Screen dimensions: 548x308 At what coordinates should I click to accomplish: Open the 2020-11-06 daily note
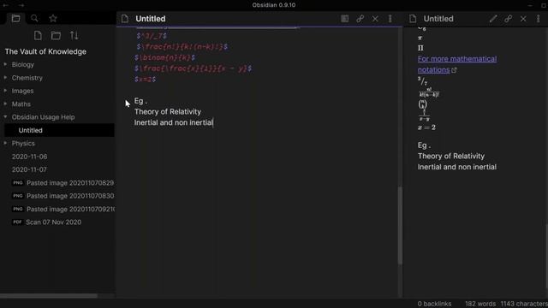click(29, 157)
